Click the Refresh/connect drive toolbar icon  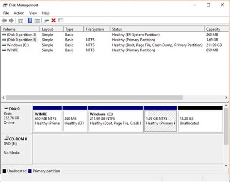47,21
